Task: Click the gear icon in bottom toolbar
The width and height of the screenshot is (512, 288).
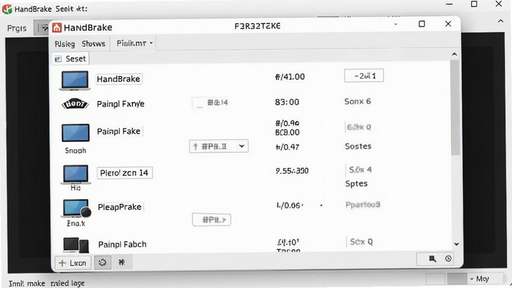Action: tap(102, 262)
